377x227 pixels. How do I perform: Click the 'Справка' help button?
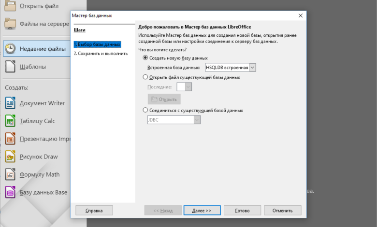[x=94, y=211]
